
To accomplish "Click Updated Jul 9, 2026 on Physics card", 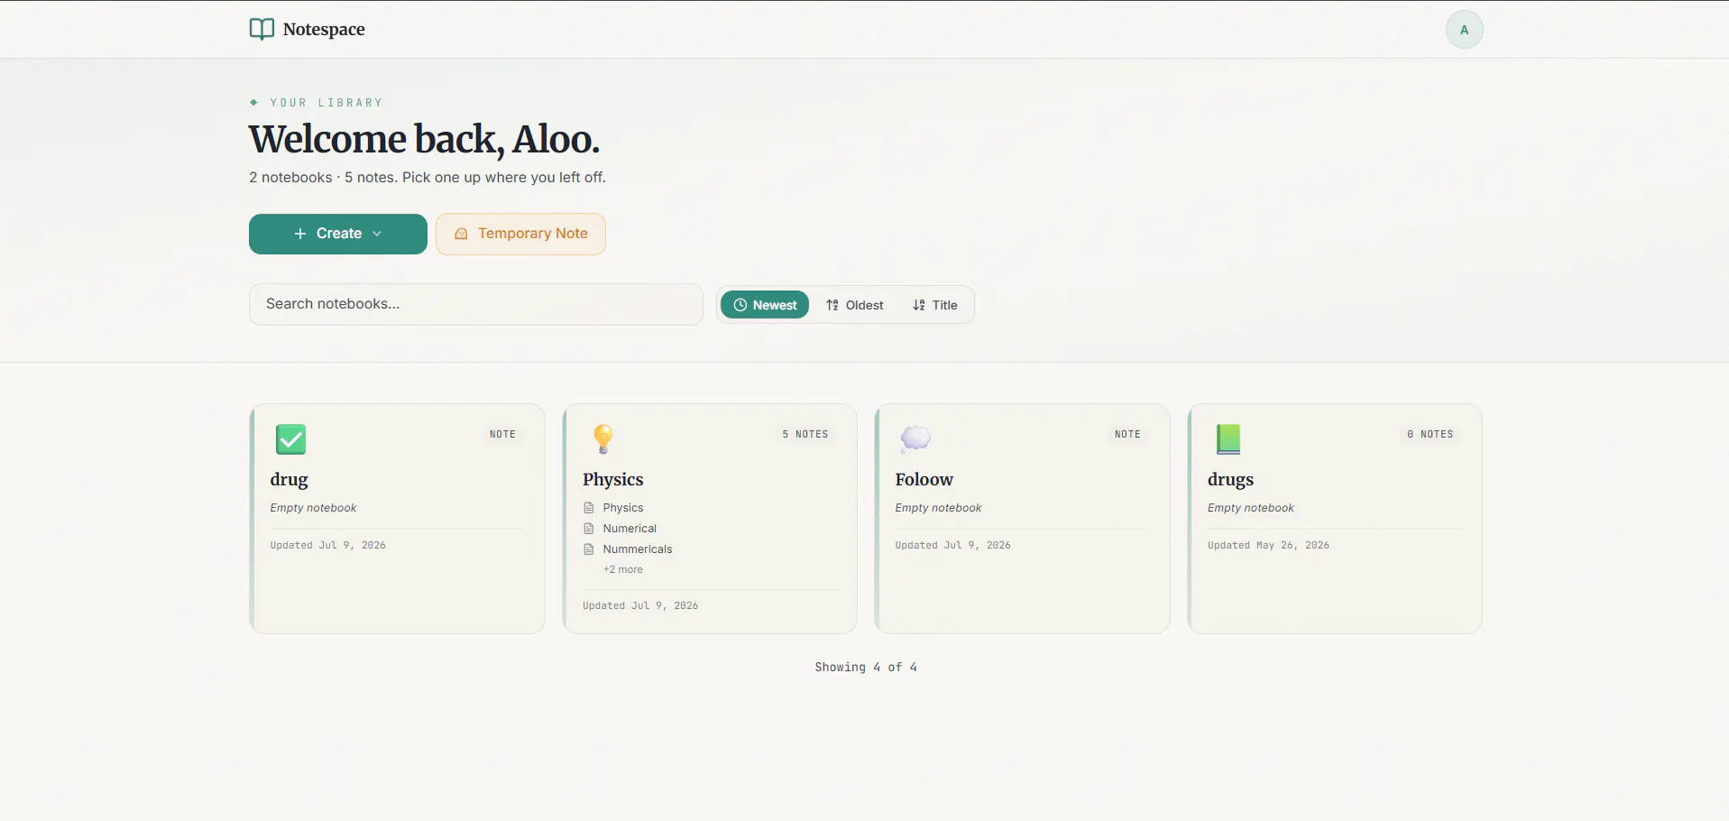I will tap(640, 605).
